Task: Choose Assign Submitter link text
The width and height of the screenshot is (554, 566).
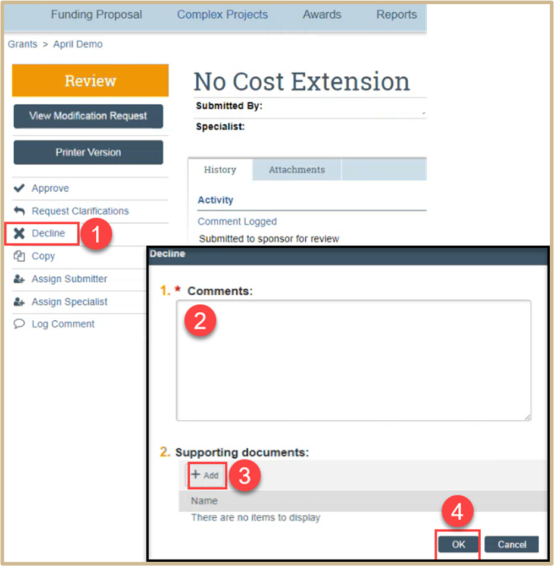Action: 69,279
